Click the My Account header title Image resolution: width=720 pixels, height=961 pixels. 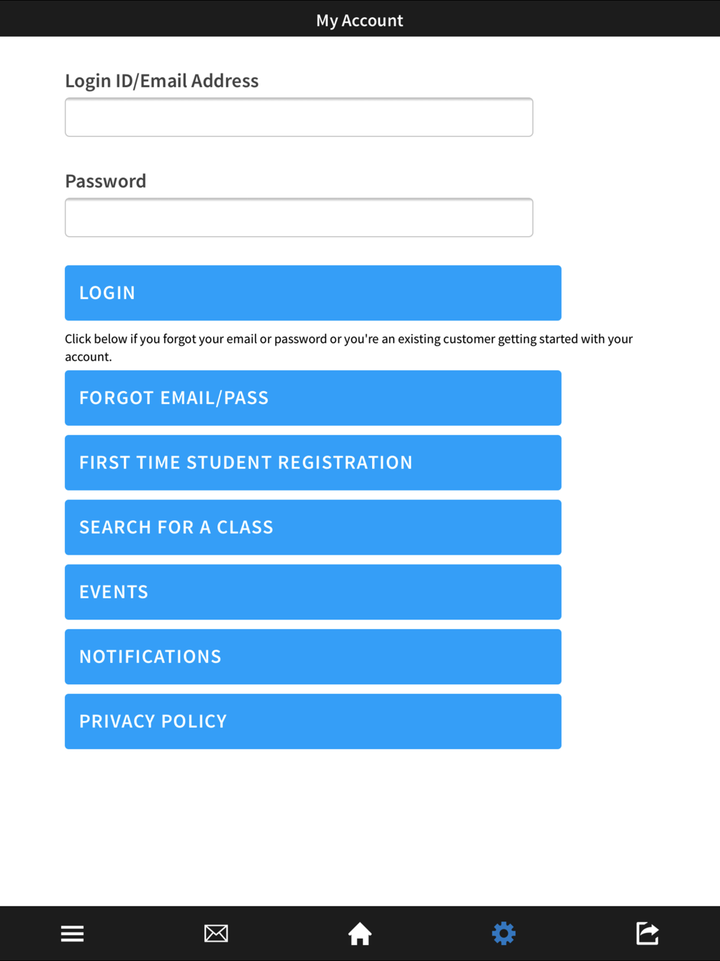coord(360,20)
